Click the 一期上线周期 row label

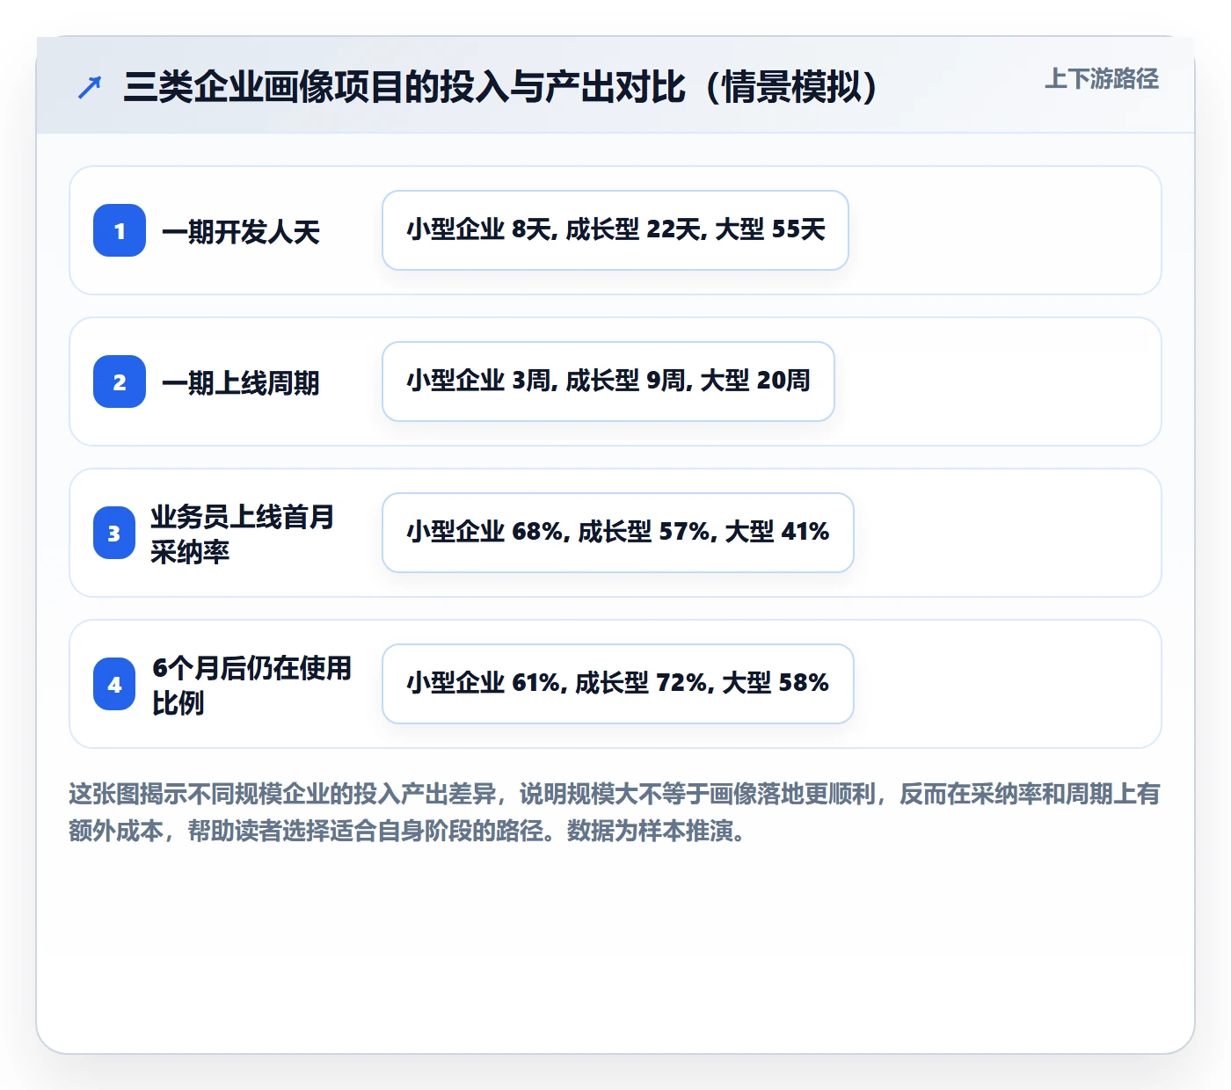coord(241,382)
